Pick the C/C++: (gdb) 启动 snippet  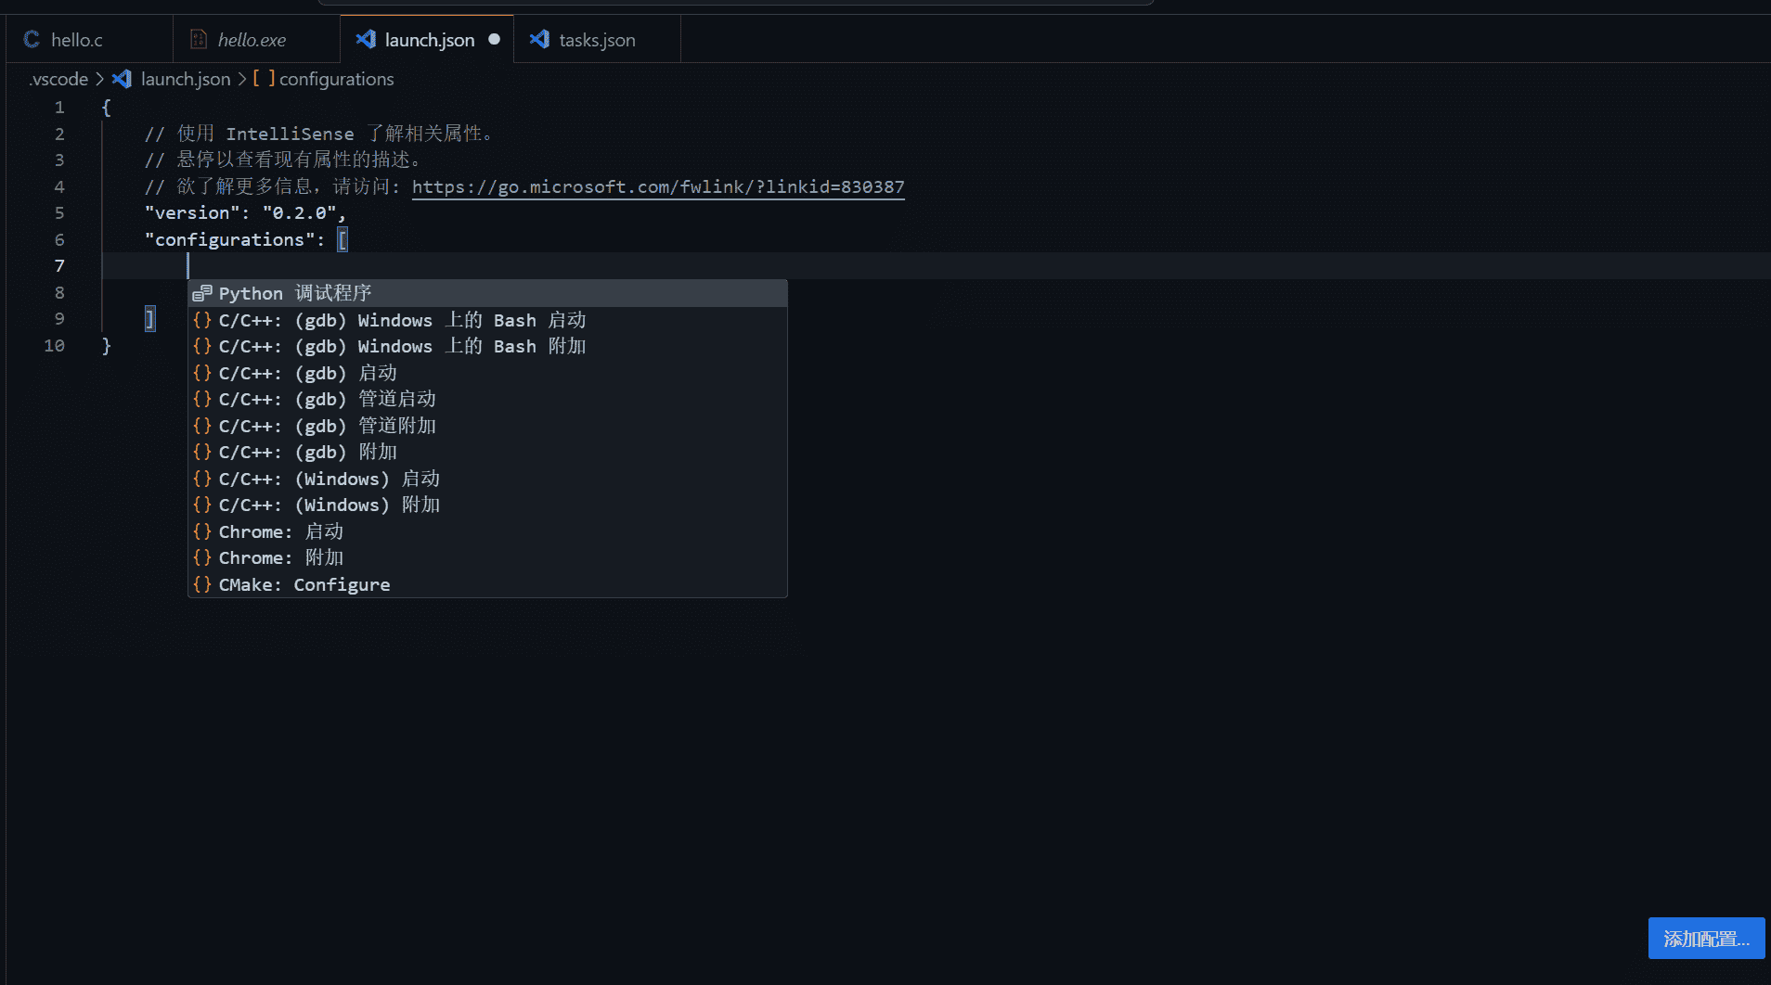487,373
